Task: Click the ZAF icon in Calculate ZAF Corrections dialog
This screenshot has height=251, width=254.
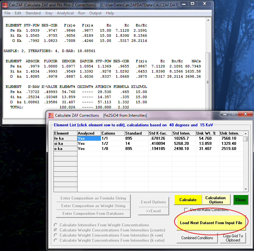Action: 51,115
